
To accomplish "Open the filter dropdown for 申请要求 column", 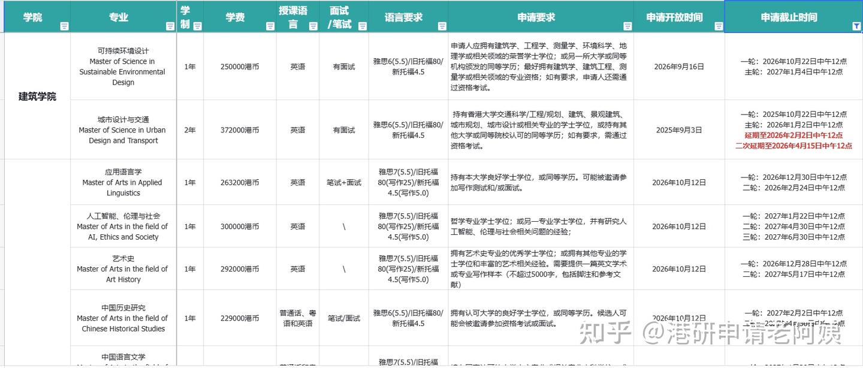I will (x=627, y=26).
